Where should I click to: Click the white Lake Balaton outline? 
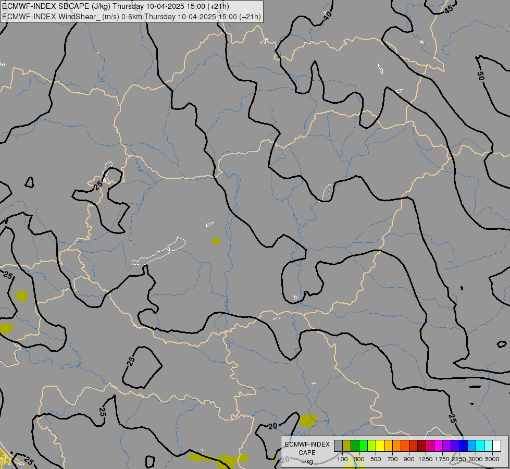click(x=159, y=251)
